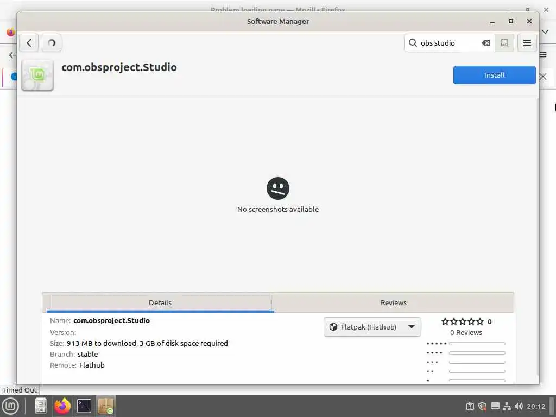Click the 'Timed Out' status text in Firefox
556x417 pixels.
20,390
